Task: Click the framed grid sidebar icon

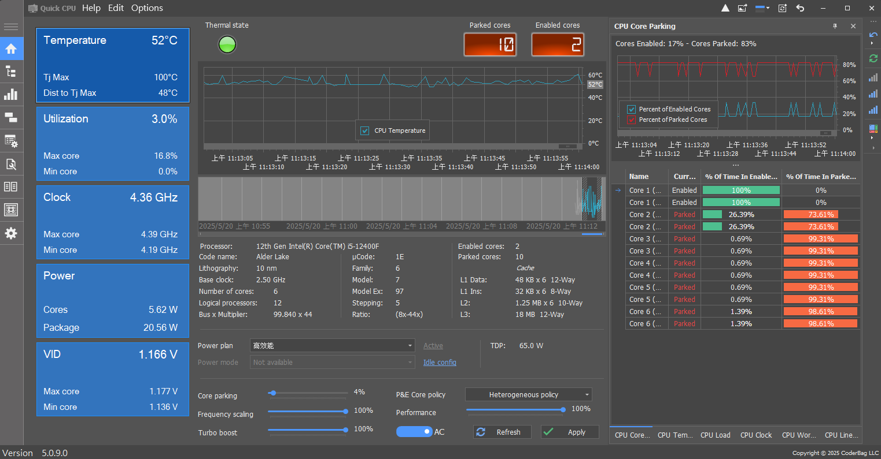Action: click(11, 210)
